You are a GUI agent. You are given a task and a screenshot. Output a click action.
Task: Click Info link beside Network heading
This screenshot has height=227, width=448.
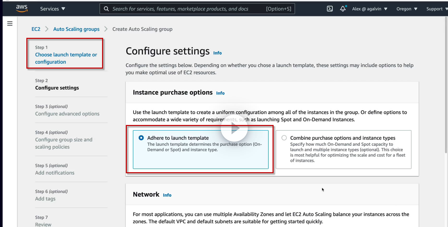[x=167, y=195]
